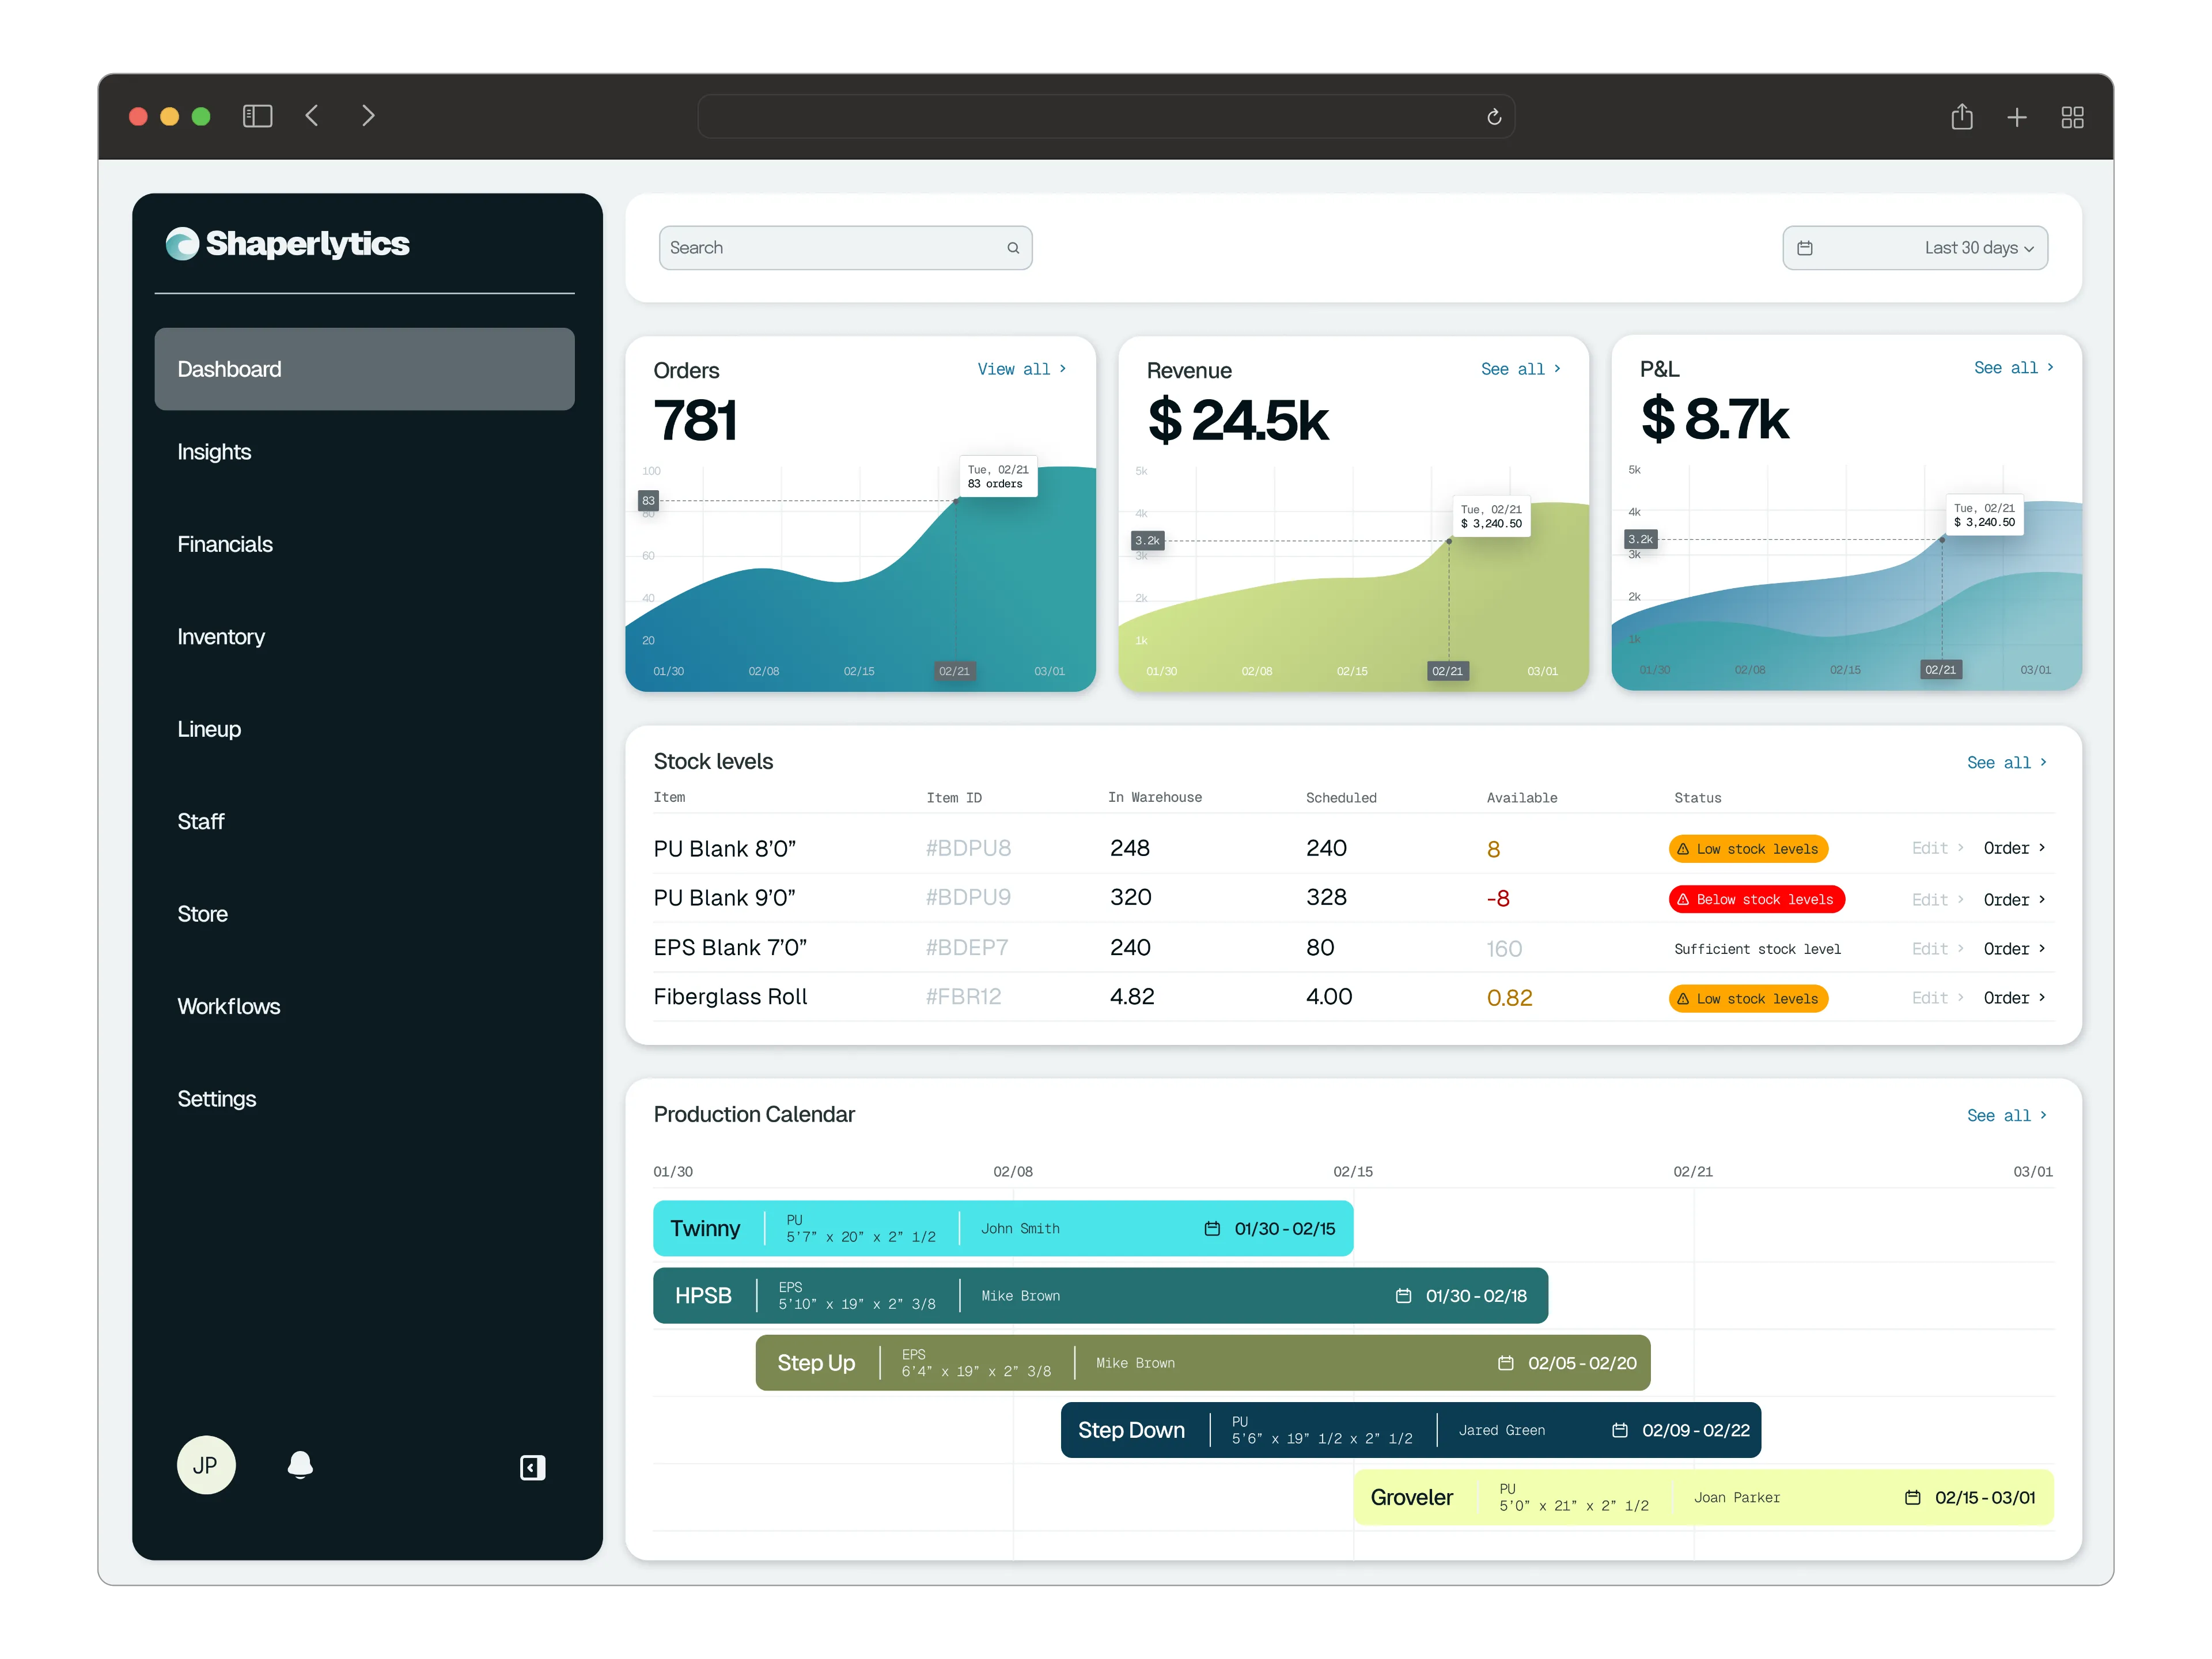The image size is (2212, 1659).
Task: Click the Shaperlytics wave logo
Action: 182,243
